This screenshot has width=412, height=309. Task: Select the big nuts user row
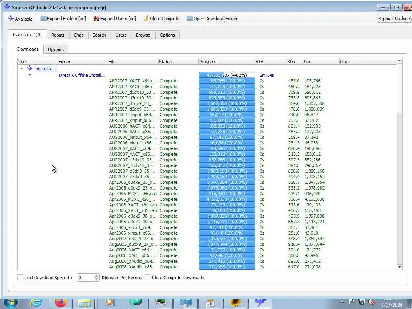(46, 68)
